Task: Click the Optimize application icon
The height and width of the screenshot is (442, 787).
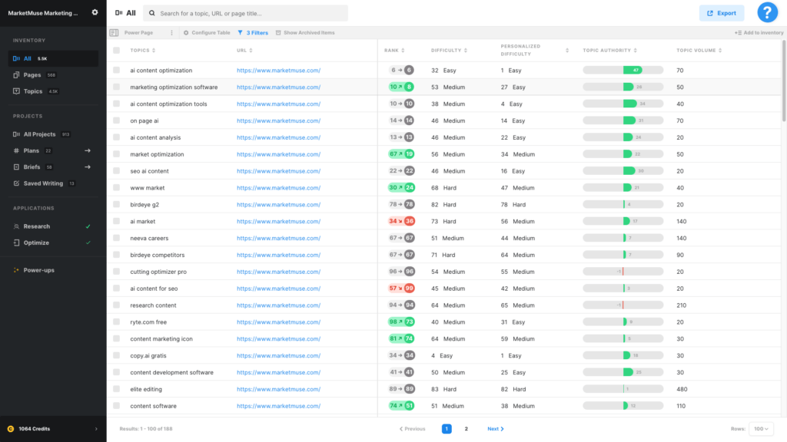Action: tap(16, 242)
